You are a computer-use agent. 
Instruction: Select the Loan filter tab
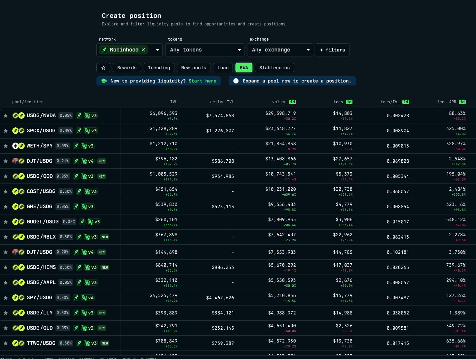point(223,68)
